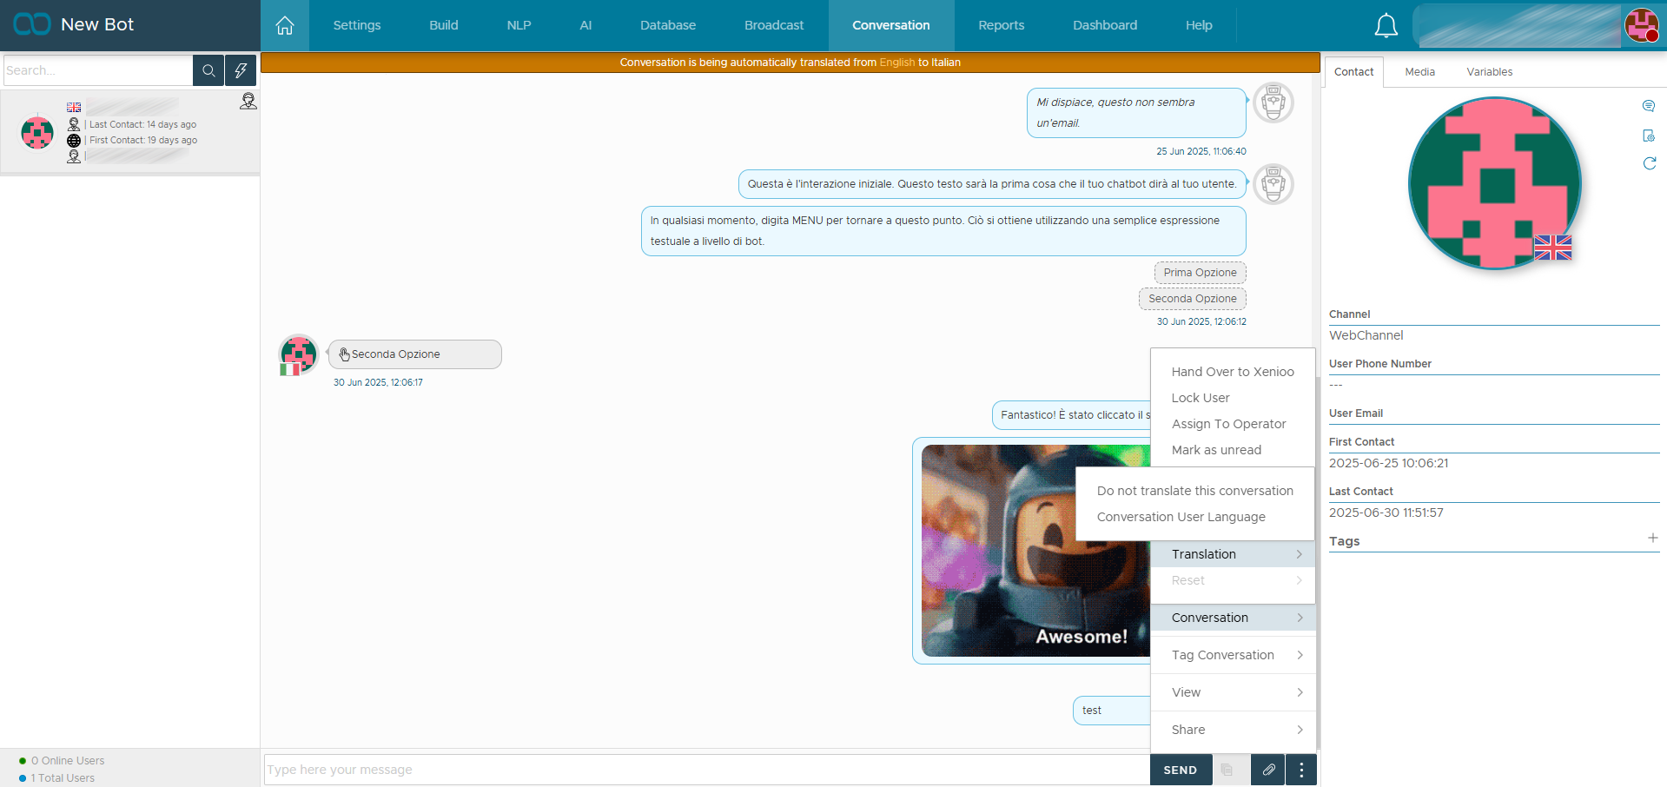Go to the Home icon in navbar
1667x787 pixels.
coord(284,25)
